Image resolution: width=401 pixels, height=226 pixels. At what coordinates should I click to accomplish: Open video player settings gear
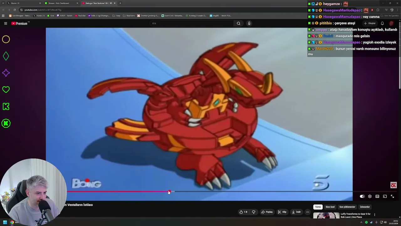[370, 196]
